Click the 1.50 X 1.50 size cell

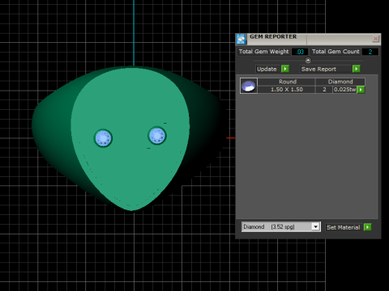click(x=287, y=90)
